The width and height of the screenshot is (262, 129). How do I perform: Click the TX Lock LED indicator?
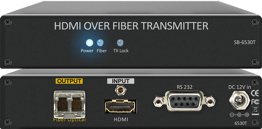(x=120, y=43)
